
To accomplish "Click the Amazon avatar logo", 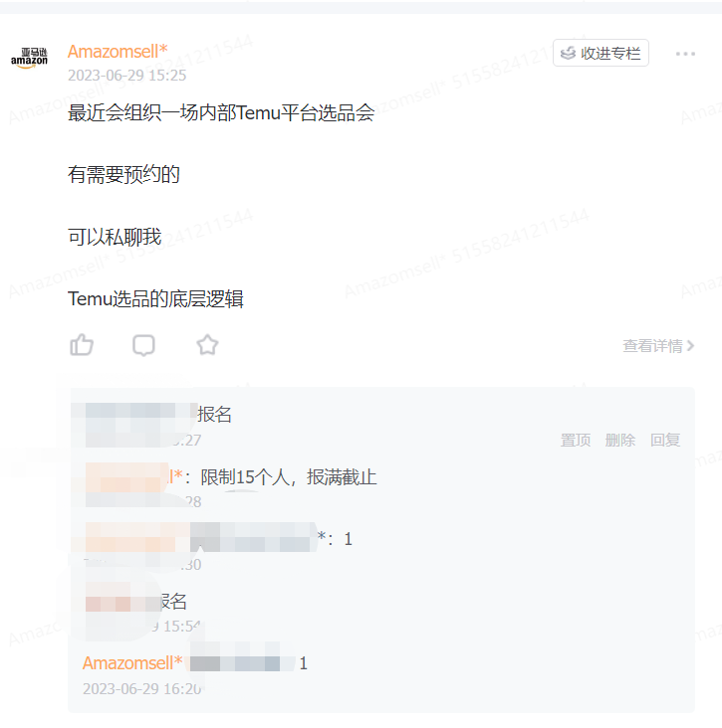I will tap(29, 59).
